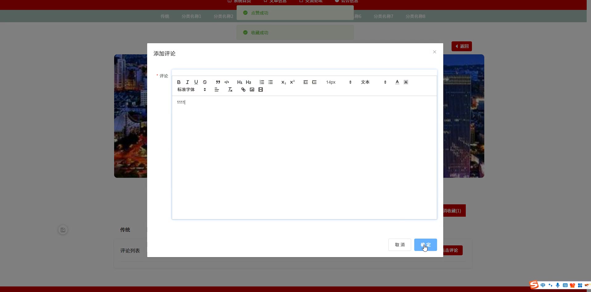Screen dimensions: 591x292
Task: Switch to the 分类名称7 category tab
Action: click(x=383, y=16)
